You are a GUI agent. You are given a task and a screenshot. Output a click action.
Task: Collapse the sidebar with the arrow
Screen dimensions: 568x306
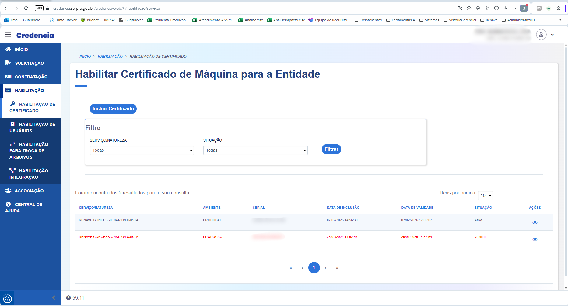54,298
